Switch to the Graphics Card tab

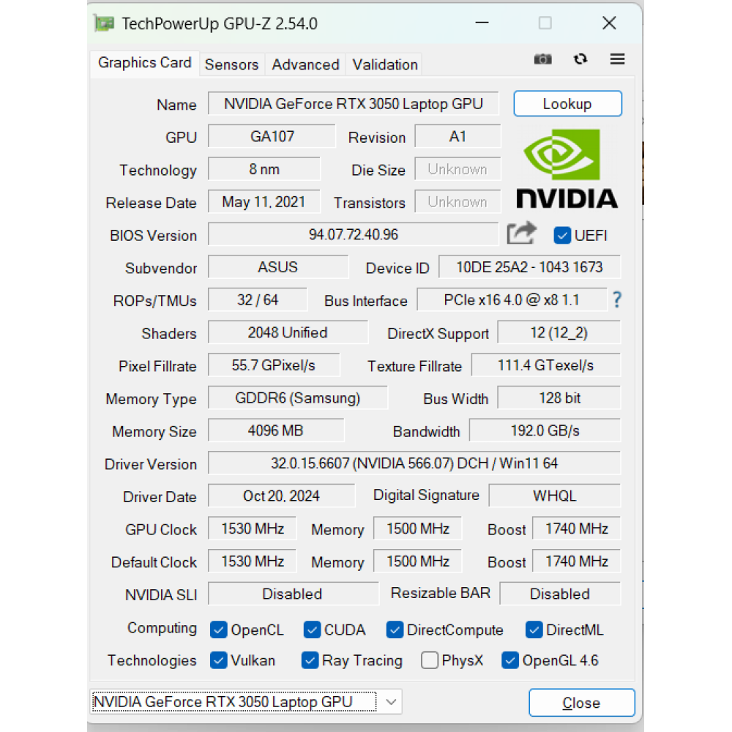(x=145, y=62)
